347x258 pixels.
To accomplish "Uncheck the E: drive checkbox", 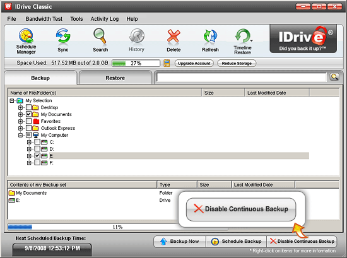I will (37, 156).
